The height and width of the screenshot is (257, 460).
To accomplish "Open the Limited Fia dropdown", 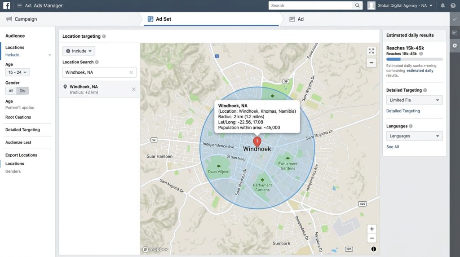I will pyautogui.click(x=414, y=100).
